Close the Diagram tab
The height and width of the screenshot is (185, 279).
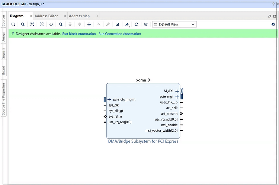pos(31,16)
